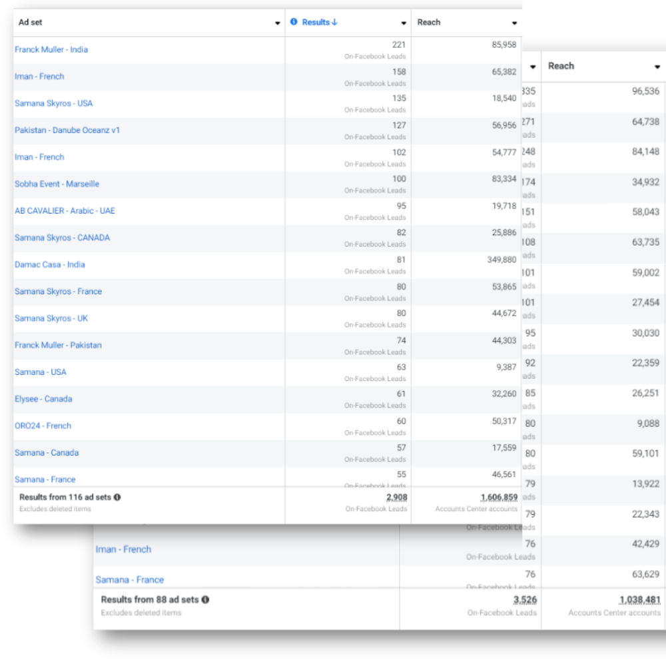The height and width of the screenshot is (666, 666).
Task: Click the 'Results from 88 ad sets' summary text
Action: tap(149, 599)
